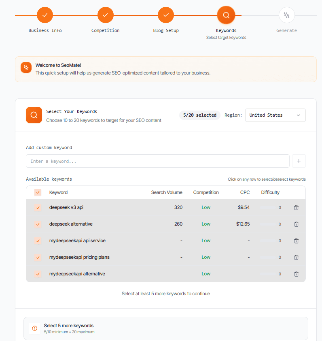Open the Generate sparkle step icon

pyautogui.click(x=286, y=15)
